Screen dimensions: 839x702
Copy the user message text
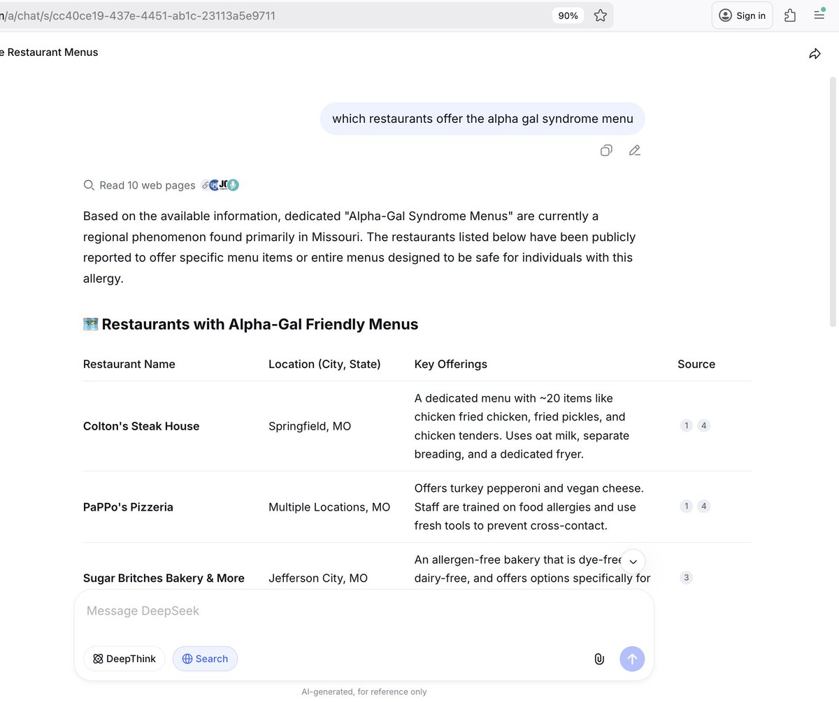tap(606, 150)
